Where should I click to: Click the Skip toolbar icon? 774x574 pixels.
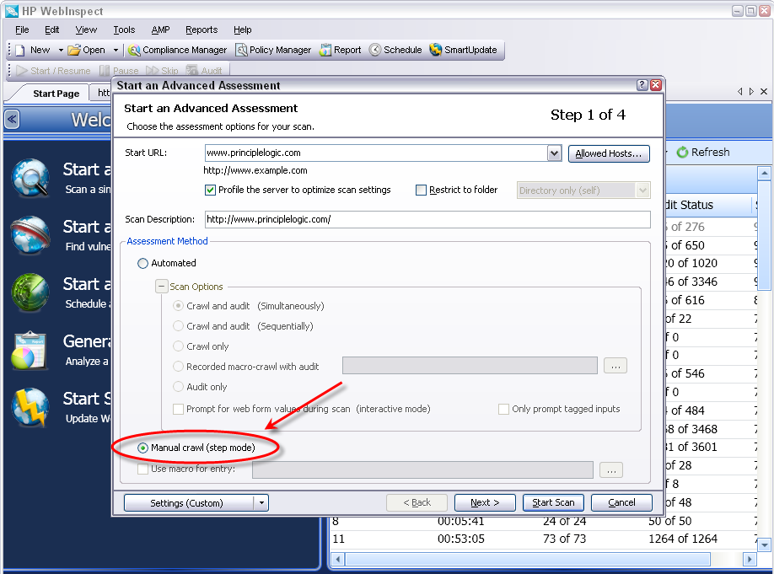(x=152, y=71)
